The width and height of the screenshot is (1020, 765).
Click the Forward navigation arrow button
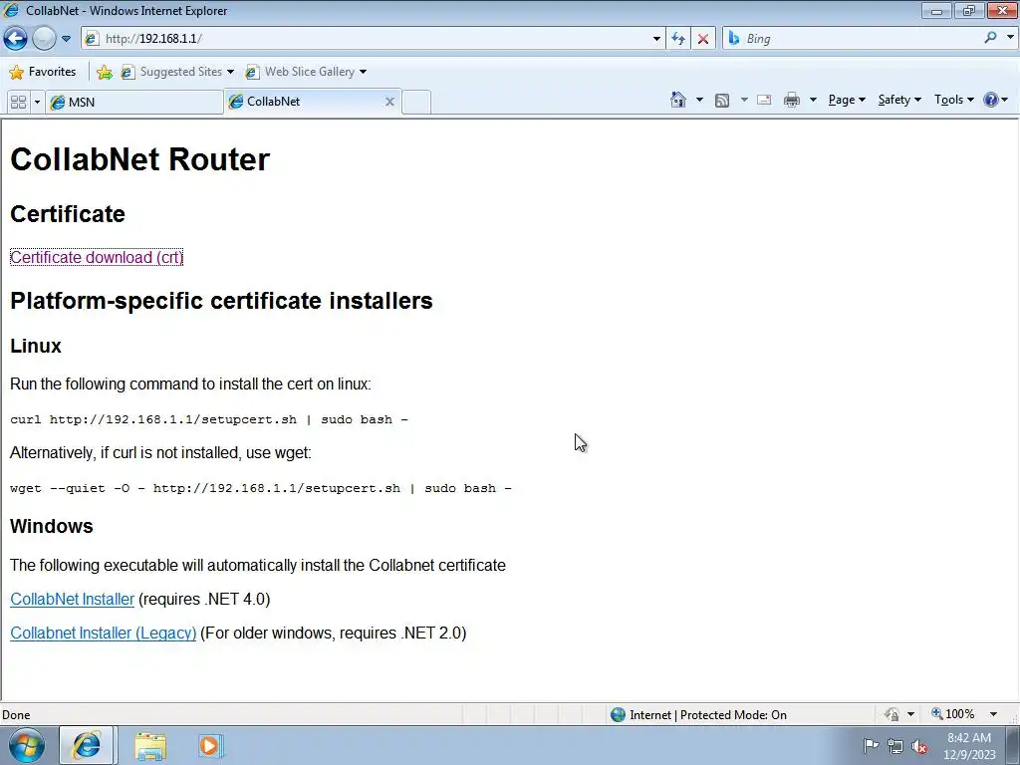point(44,39)
